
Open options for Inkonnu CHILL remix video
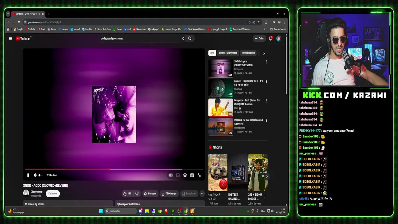[266, 120]
